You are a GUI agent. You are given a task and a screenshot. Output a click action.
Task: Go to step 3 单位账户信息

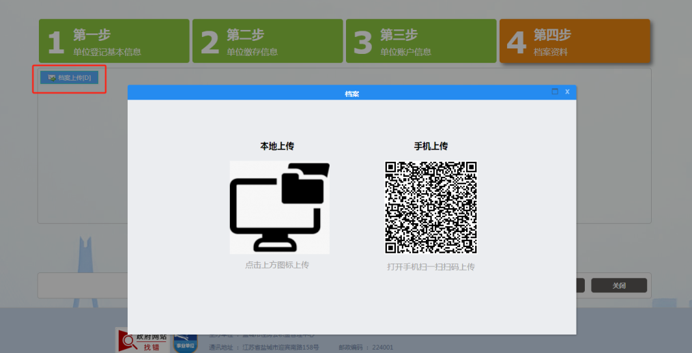click(421, 41)
